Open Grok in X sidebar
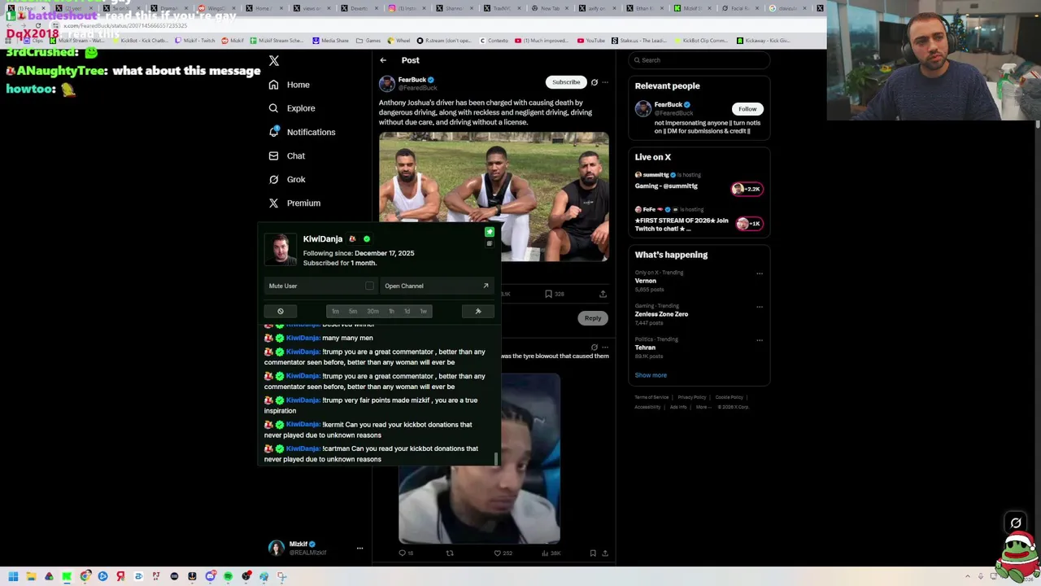The width and height of the screenshot is (1041, 586). (287, 179)
